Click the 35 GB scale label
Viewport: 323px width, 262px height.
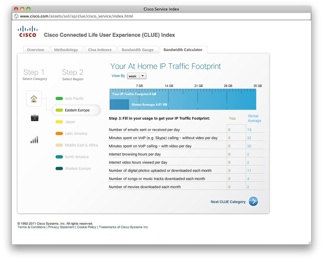pos(257,86)
